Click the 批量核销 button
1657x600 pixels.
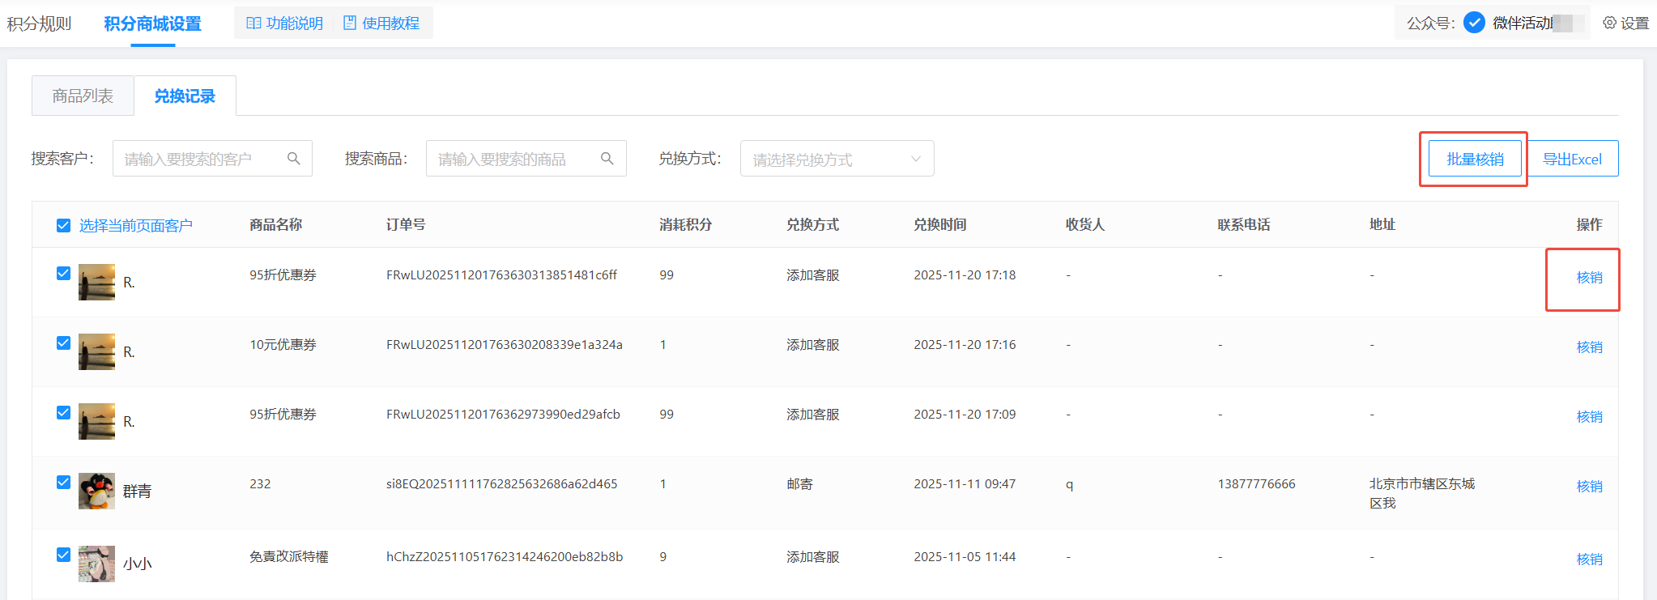1474,159
